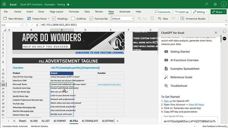The height and width of the screenshot is (128, 228).
Task: Click the search magnifier in title bar
Action: [x=207, y=4]
